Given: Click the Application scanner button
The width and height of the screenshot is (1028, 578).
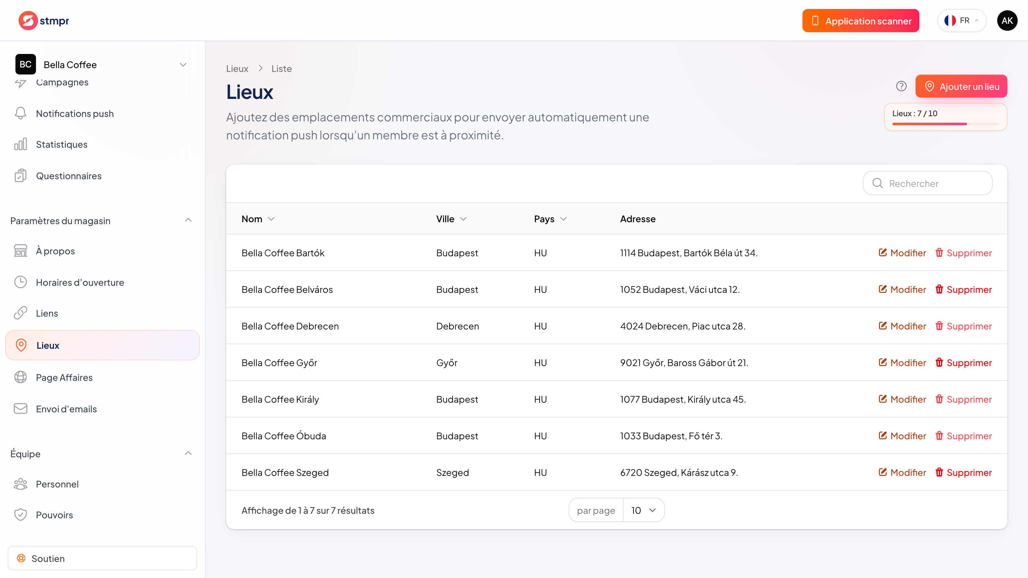Looking at the screenshot, I should 861,21.
